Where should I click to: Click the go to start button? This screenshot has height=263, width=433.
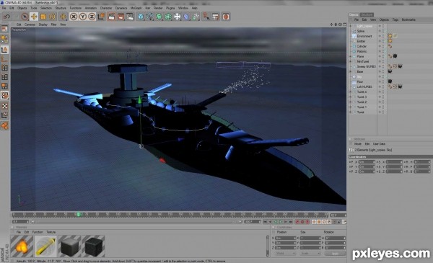coord(265,222)
